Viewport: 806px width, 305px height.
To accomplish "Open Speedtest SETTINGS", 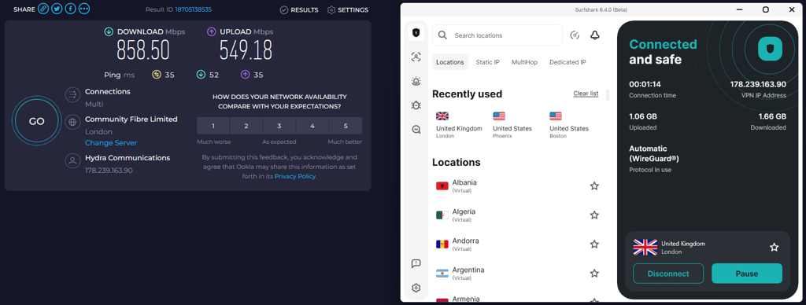I will point(348,9).
